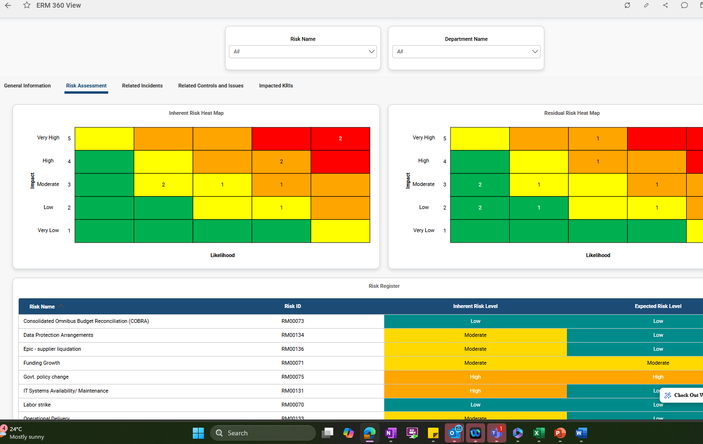
Task: Click the pencil edit icon
Action: 646,5
